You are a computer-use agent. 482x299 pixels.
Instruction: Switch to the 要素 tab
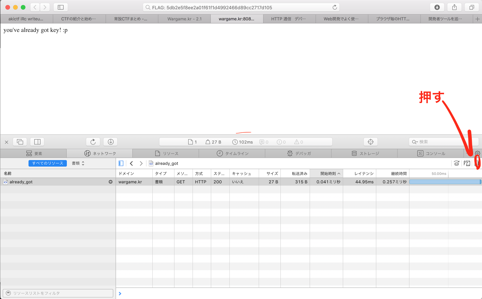click(x=33, y=153)
